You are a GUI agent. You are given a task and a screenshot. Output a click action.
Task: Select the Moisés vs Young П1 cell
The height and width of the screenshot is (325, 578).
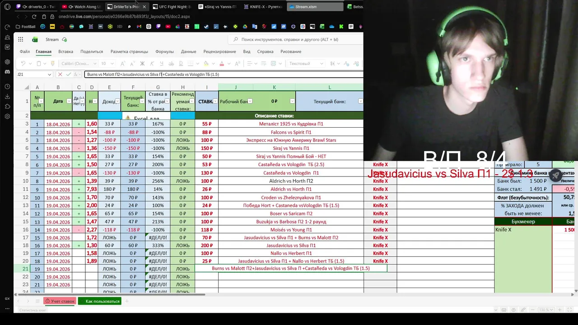(x=291, y=230)
